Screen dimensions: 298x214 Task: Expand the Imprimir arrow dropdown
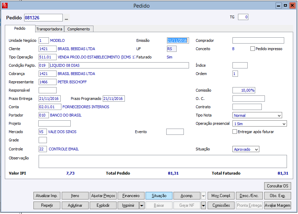click(x=142, y=205)
